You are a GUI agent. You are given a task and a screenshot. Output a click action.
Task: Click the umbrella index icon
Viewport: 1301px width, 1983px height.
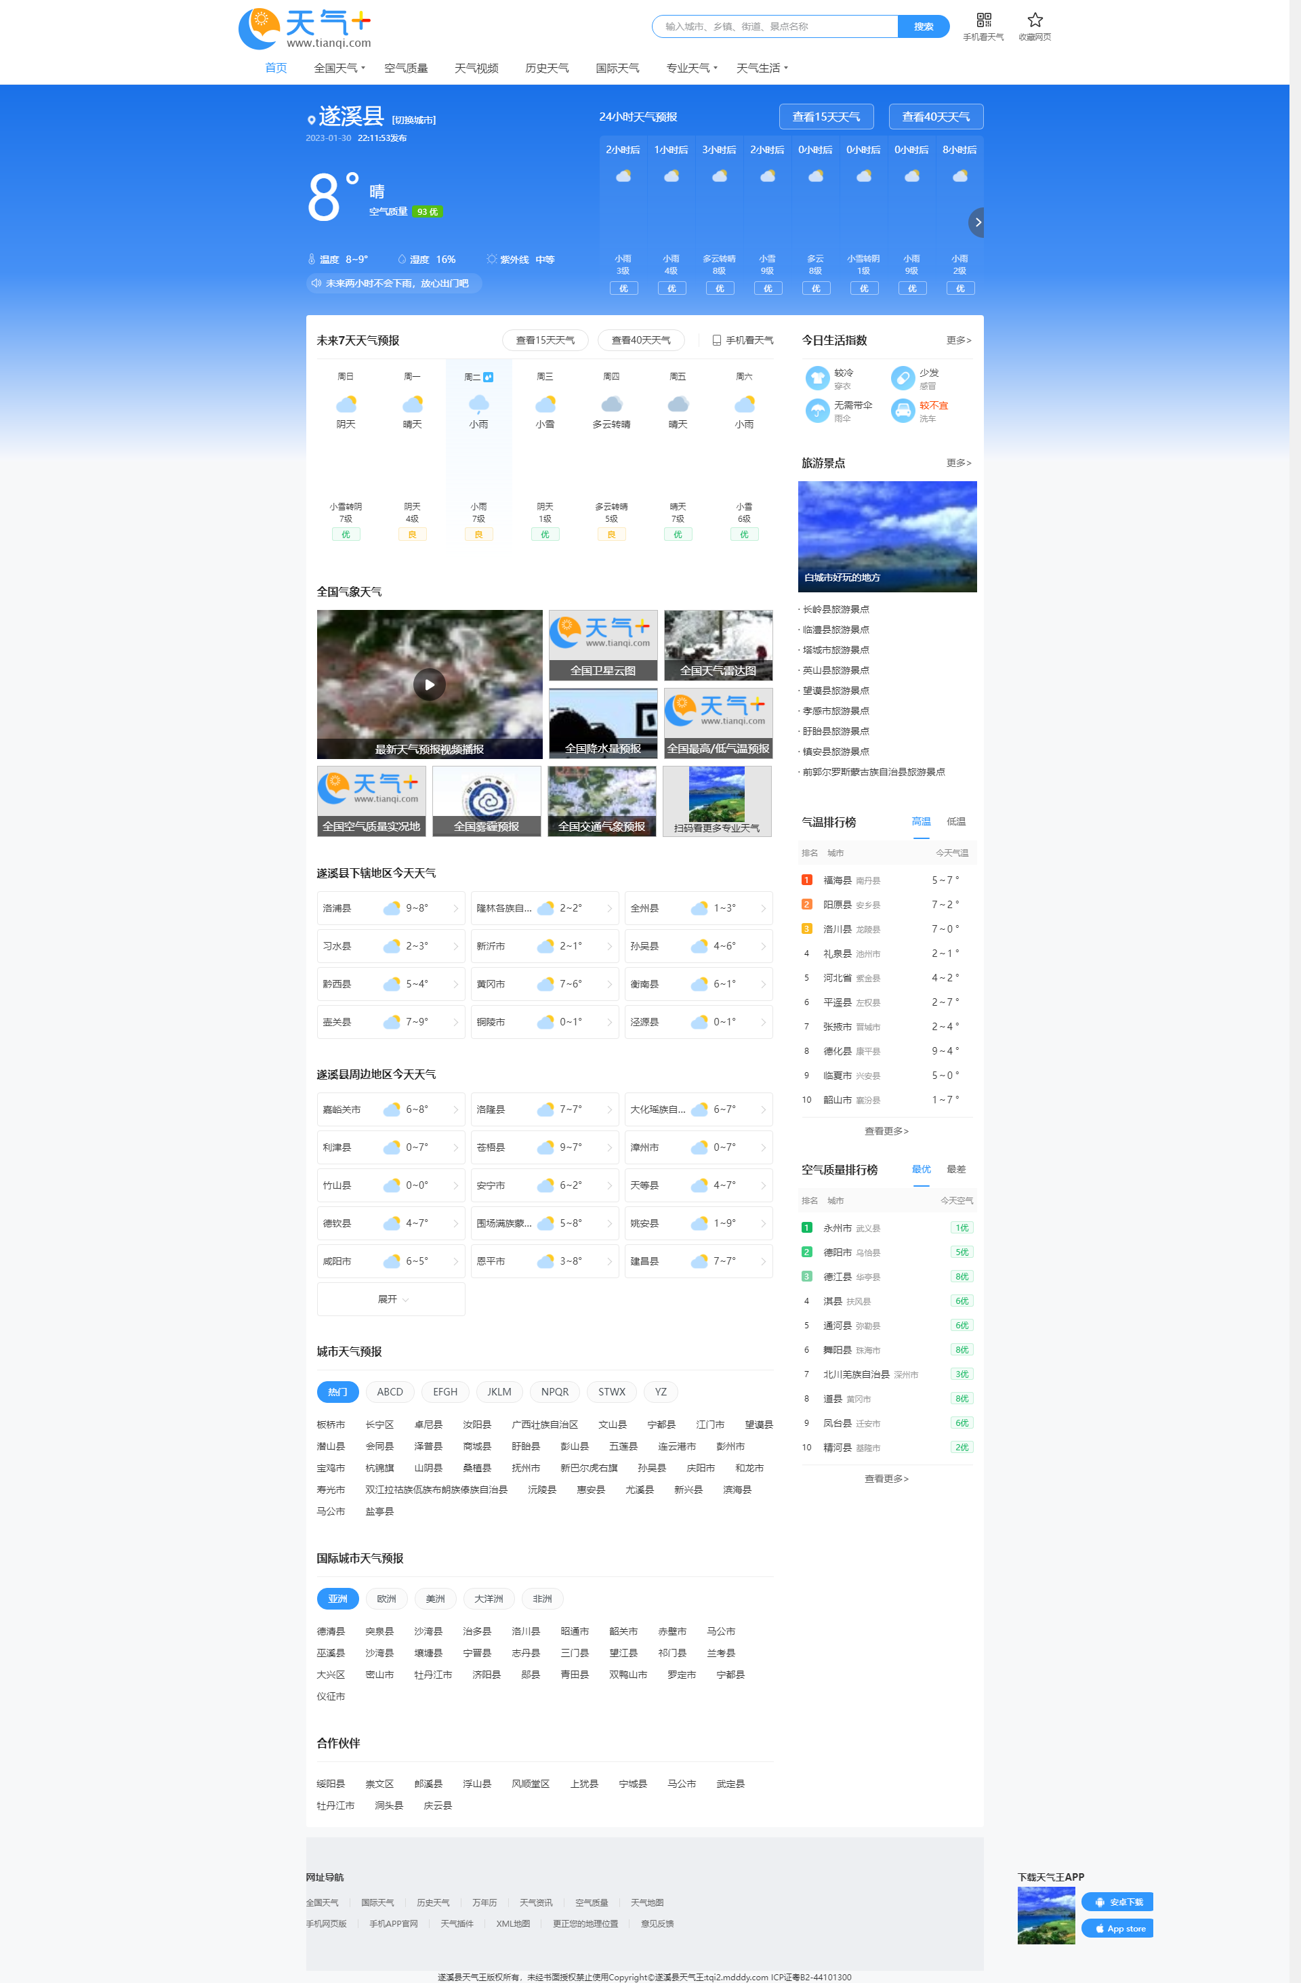[817, 411]
